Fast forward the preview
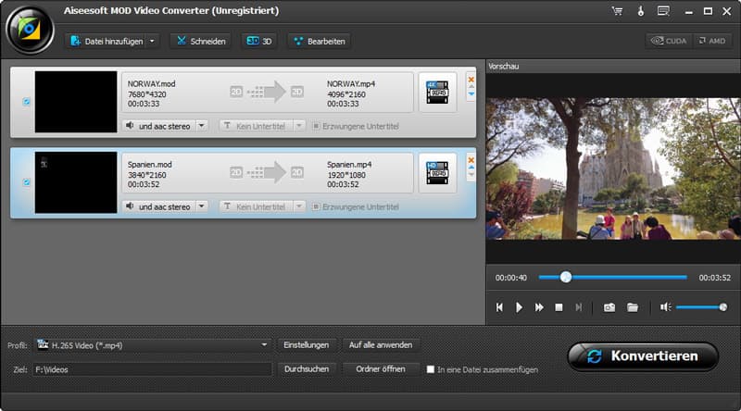Image resolution: width=741 pixels, height=411 pixels. 539,307
